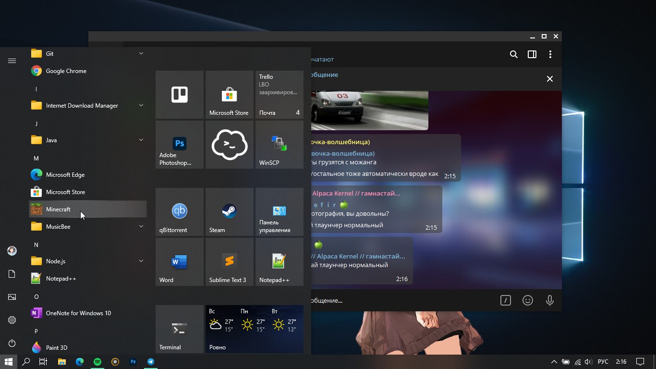Image resolution: width=656 pixels, height=369 pixels.
Task: Open the Microsoft Store tile
Action: [x=230, y=95]
